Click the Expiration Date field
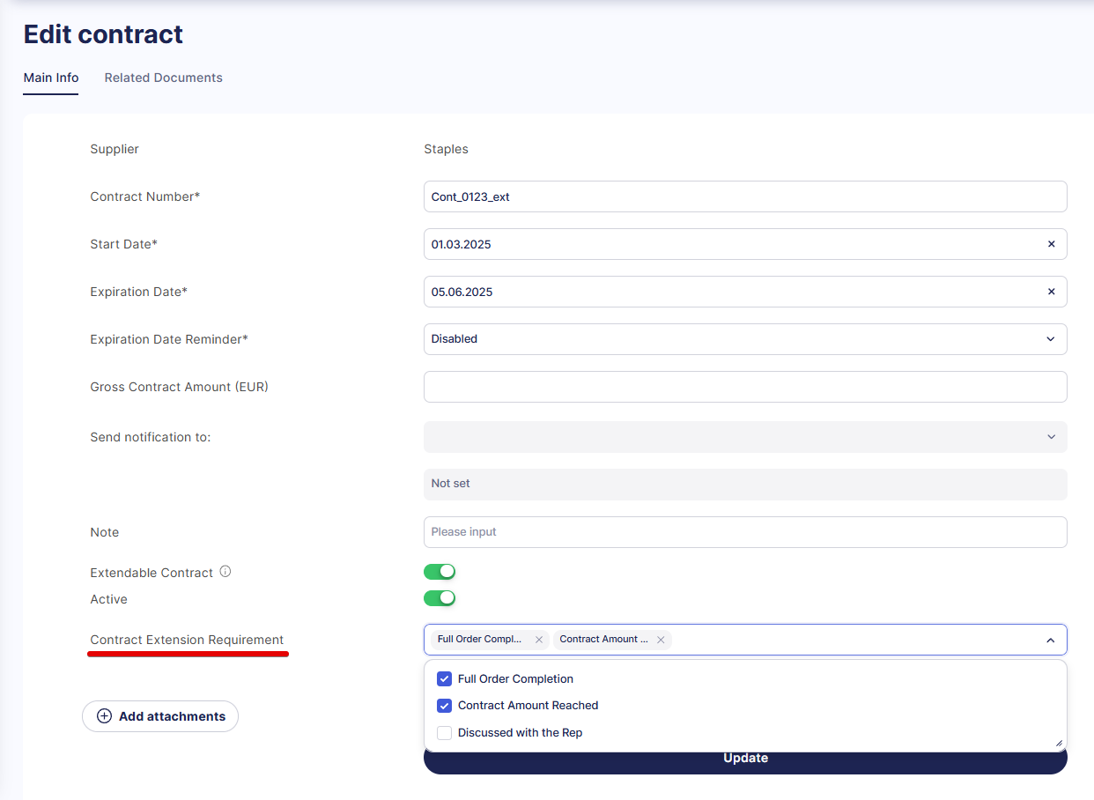Screen dimensions: 1094x800 [745, 292]
